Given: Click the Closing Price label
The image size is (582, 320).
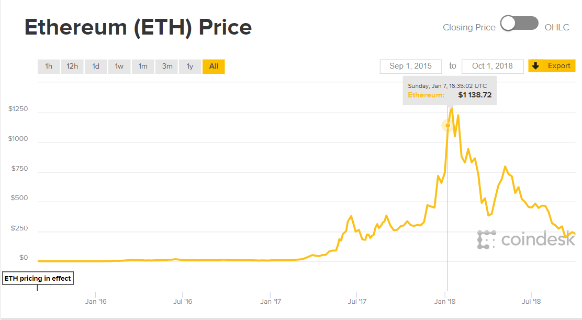Looking at the screenshot, I should pos(469,27).
